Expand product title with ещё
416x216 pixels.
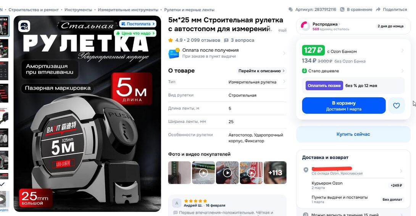pos(282,30)
